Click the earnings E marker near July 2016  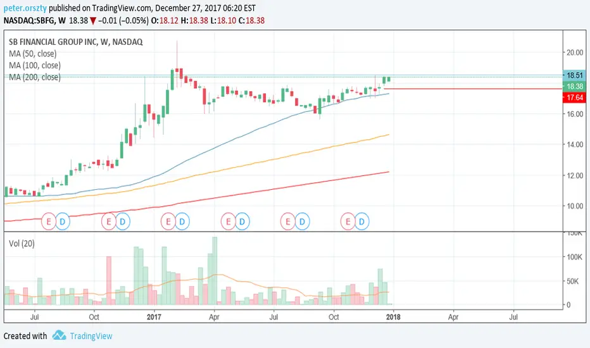(49, 221)
